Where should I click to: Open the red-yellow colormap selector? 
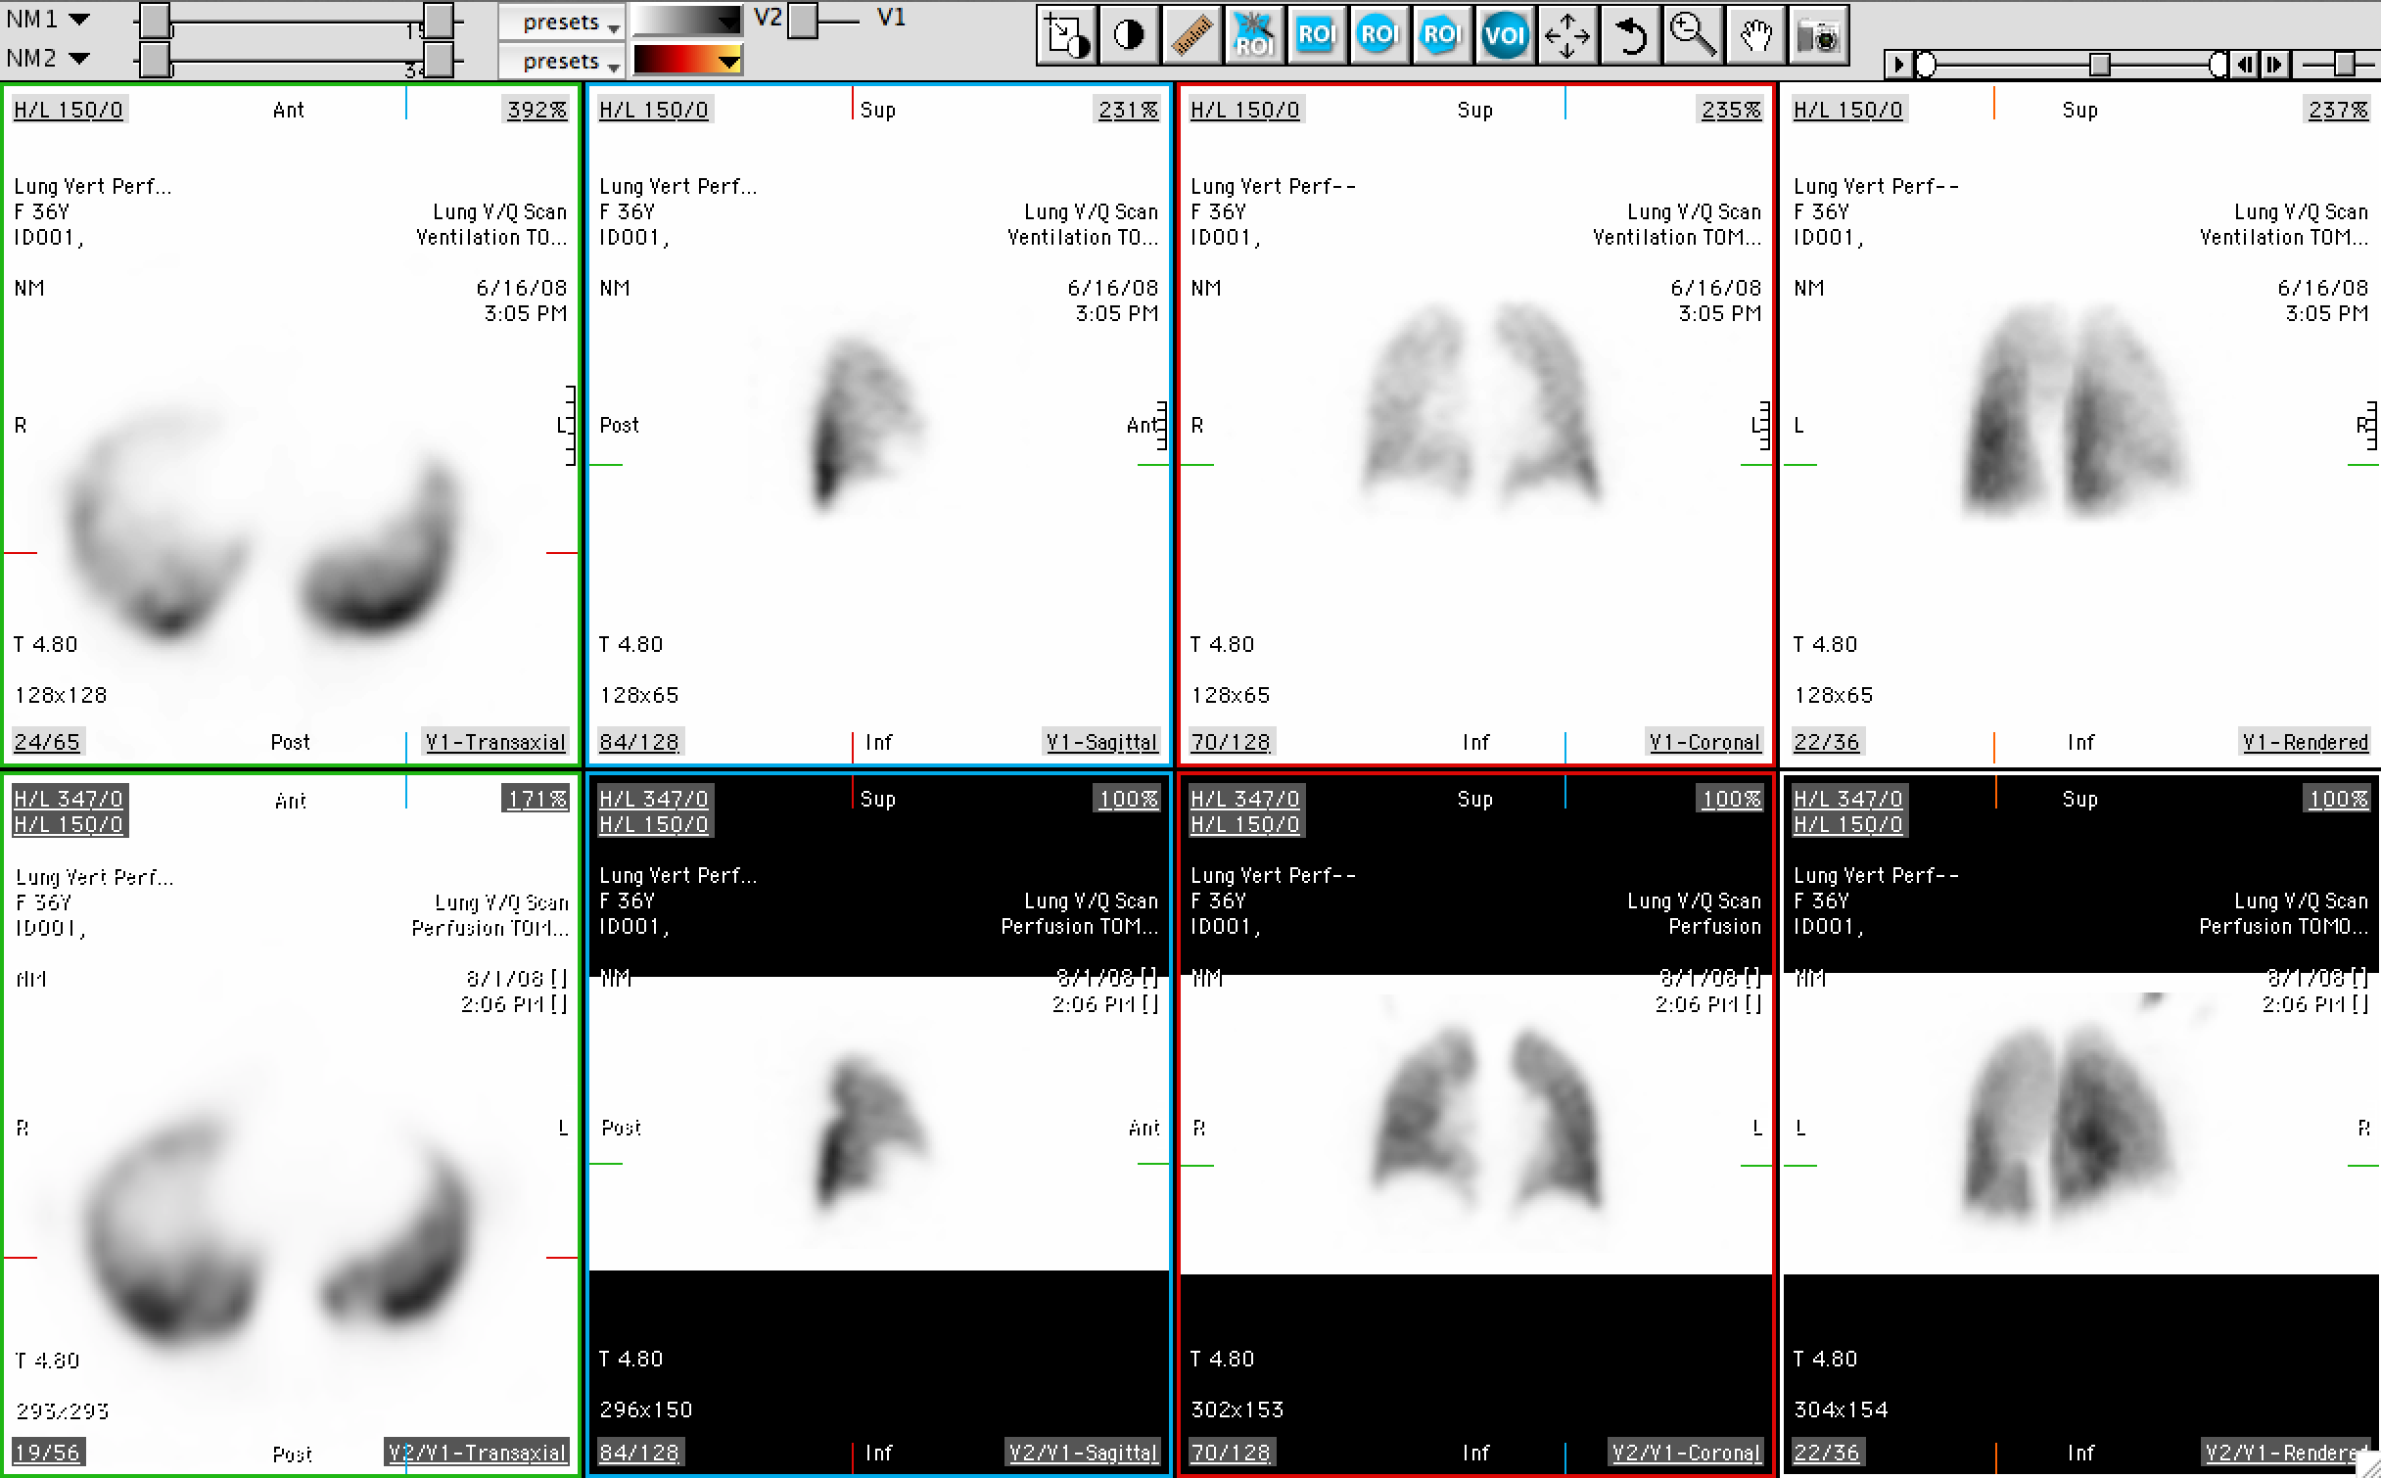tap(688, 61)
